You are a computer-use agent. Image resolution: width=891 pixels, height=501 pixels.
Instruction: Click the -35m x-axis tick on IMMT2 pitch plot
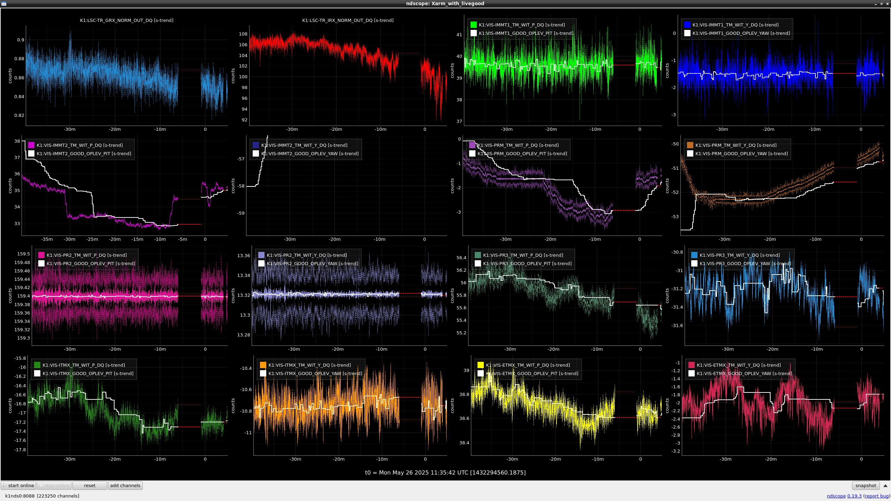click(x=47, y=239)
